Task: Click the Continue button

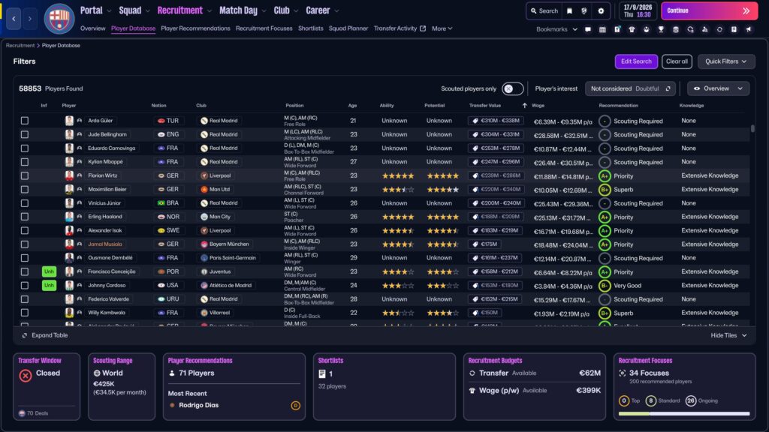Action: [709, 10]
